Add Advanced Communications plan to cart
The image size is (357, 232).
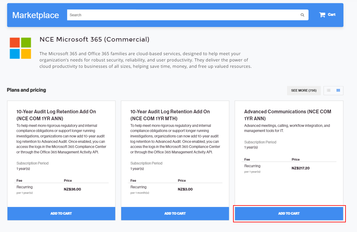pos(289,214)
